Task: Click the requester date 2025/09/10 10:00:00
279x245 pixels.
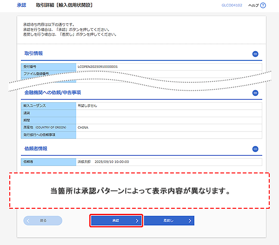Action: tap(112, 162)
